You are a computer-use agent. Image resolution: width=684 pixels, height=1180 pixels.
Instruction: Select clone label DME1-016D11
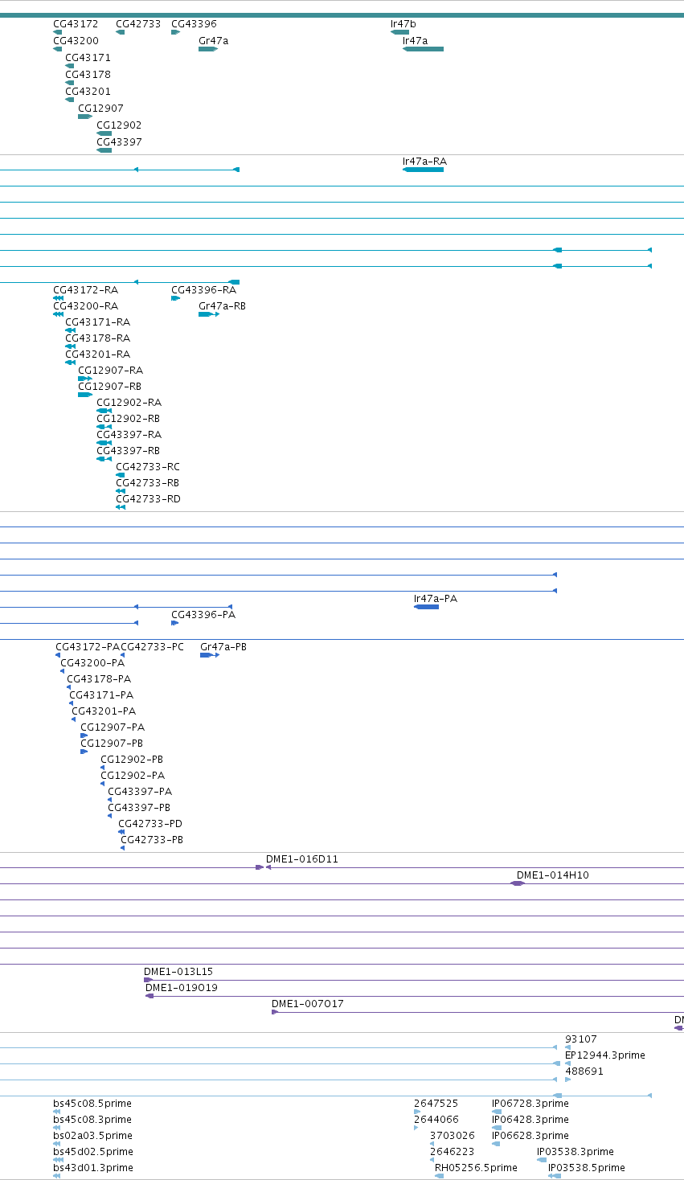[x=302, y=859]
